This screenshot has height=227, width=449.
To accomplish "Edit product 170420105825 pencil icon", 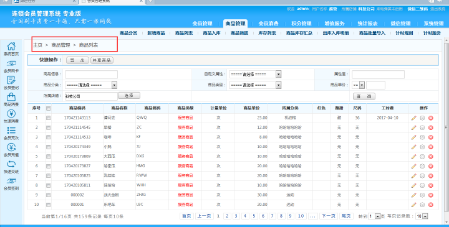I will [414, 176].
